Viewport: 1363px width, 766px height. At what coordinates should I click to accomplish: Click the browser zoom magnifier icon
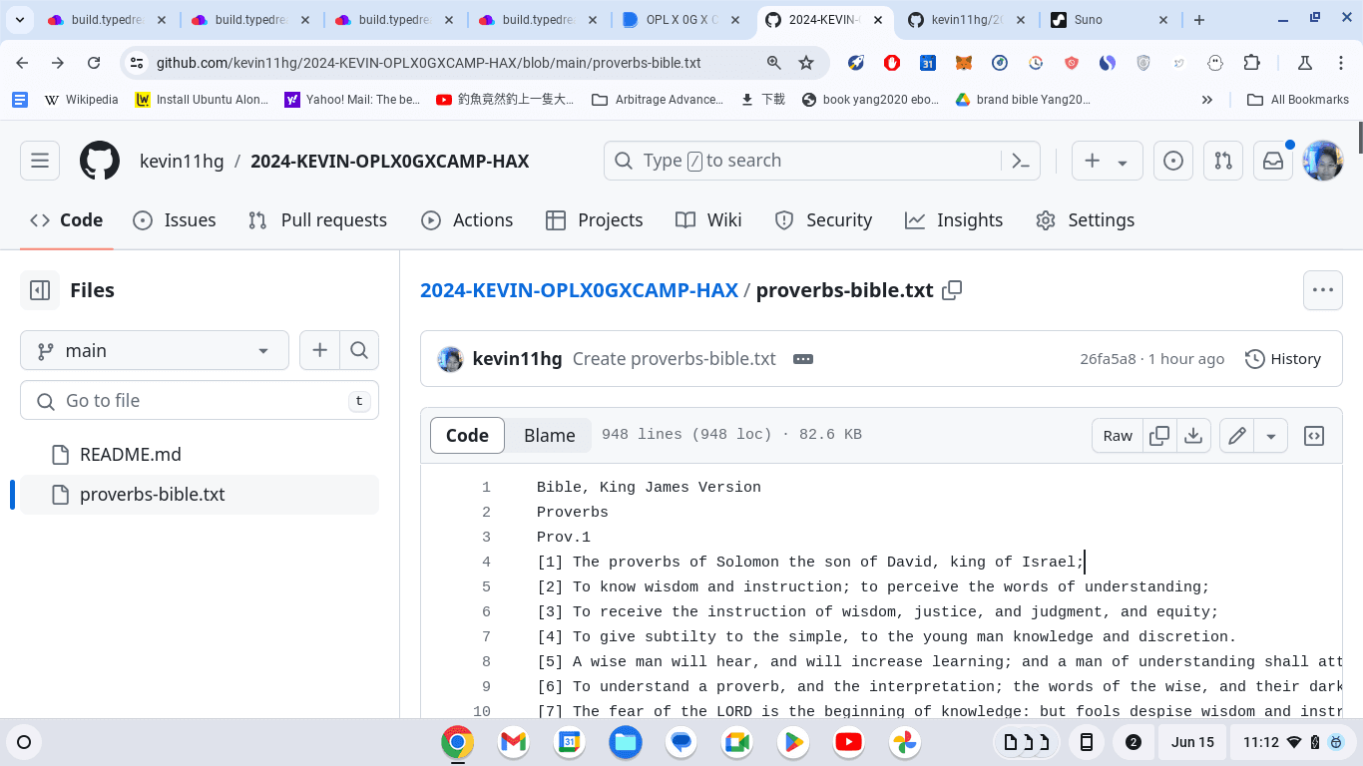pyautogui.click(x=774, y=63)
